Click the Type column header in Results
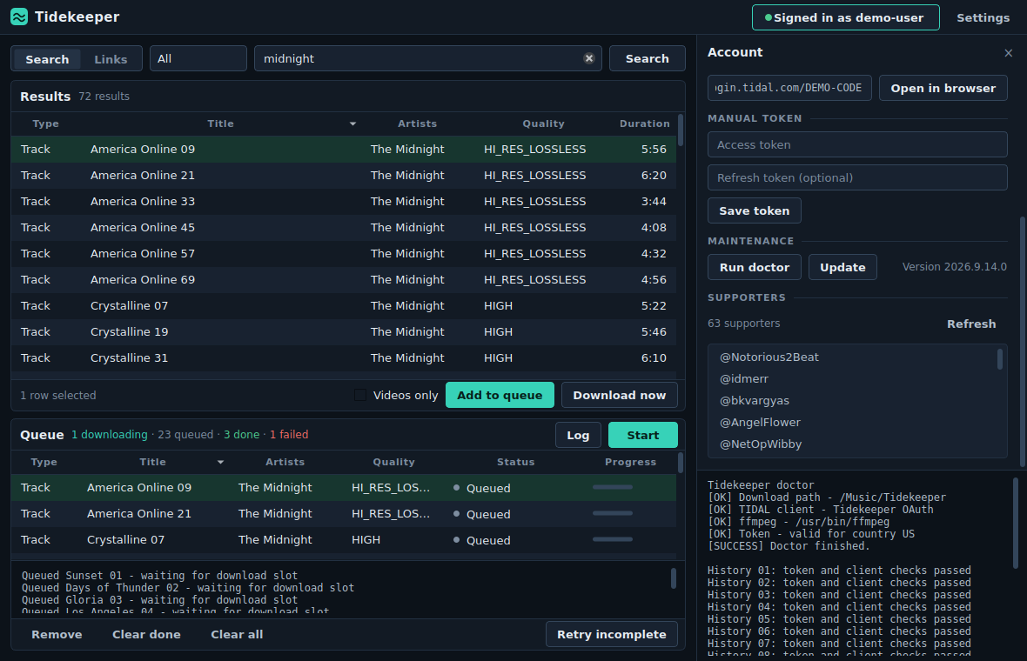This screenshot has height=661, width=1027. [46, 124]
